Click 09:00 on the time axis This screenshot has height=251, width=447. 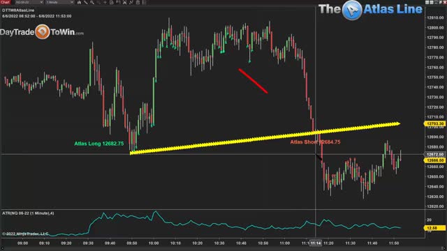[x=22, y=243]
